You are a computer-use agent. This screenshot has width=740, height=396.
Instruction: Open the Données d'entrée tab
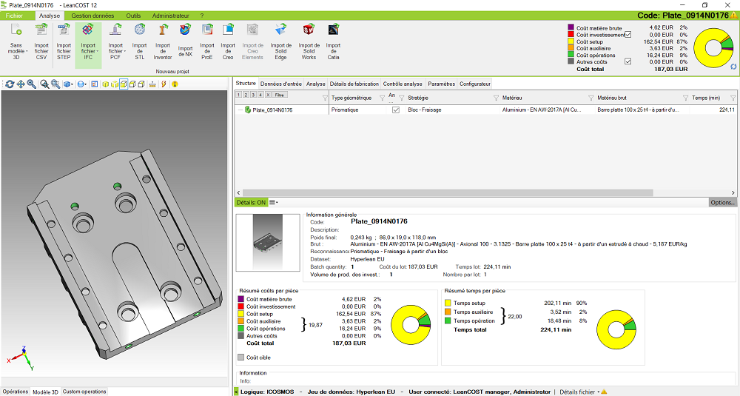coord(280,84)
